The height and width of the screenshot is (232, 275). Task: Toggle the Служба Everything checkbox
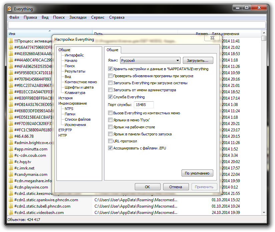pos(110,97)
